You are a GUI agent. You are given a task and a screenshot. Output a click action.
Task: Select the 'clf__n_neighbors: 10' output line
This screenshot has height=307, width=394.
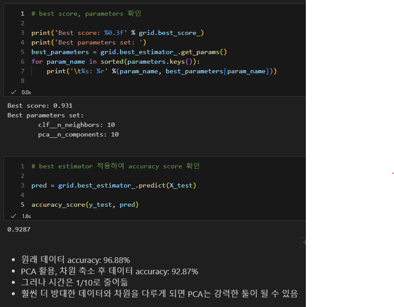click(x=76, y=125)
